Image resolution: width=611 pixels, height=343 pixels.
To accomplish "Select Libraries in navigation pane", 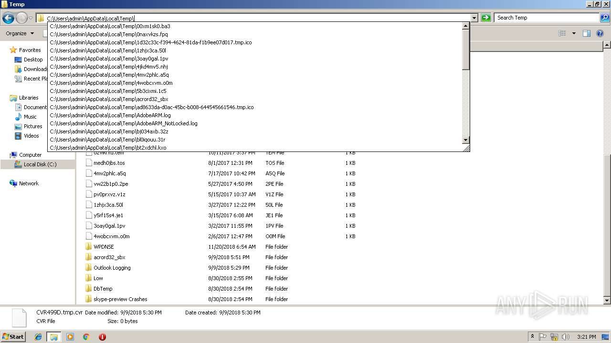I will pos(29,98).
